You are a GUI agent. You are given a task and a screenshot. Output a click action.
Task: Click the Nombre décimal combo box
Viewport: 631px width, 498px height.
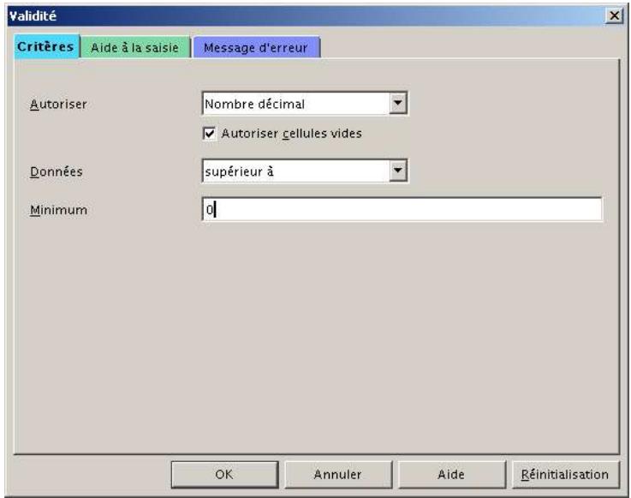(305, 104)
